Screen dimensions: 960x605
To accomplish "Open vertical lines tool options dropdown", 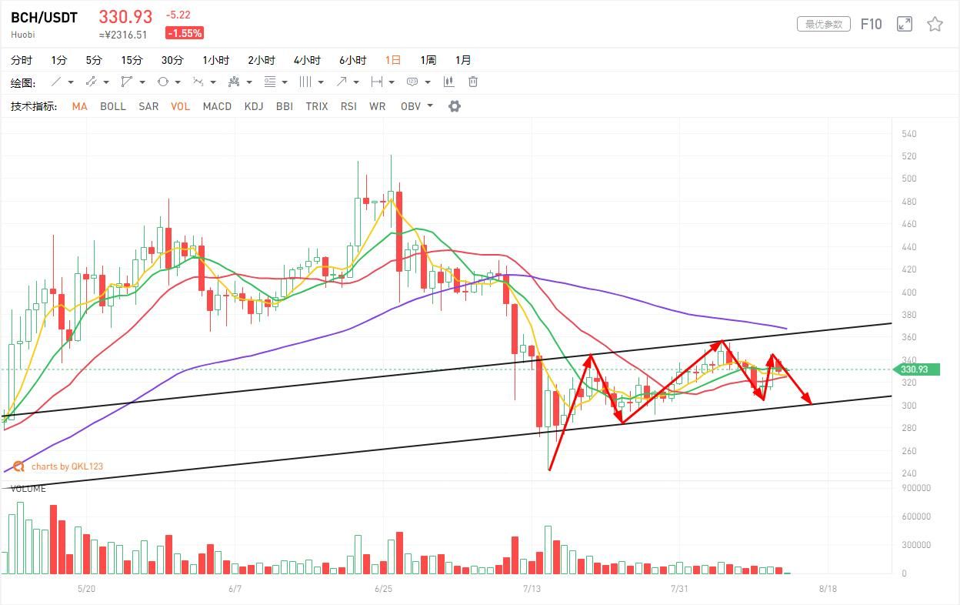I will pyautogui.click(x=320, y=82).
